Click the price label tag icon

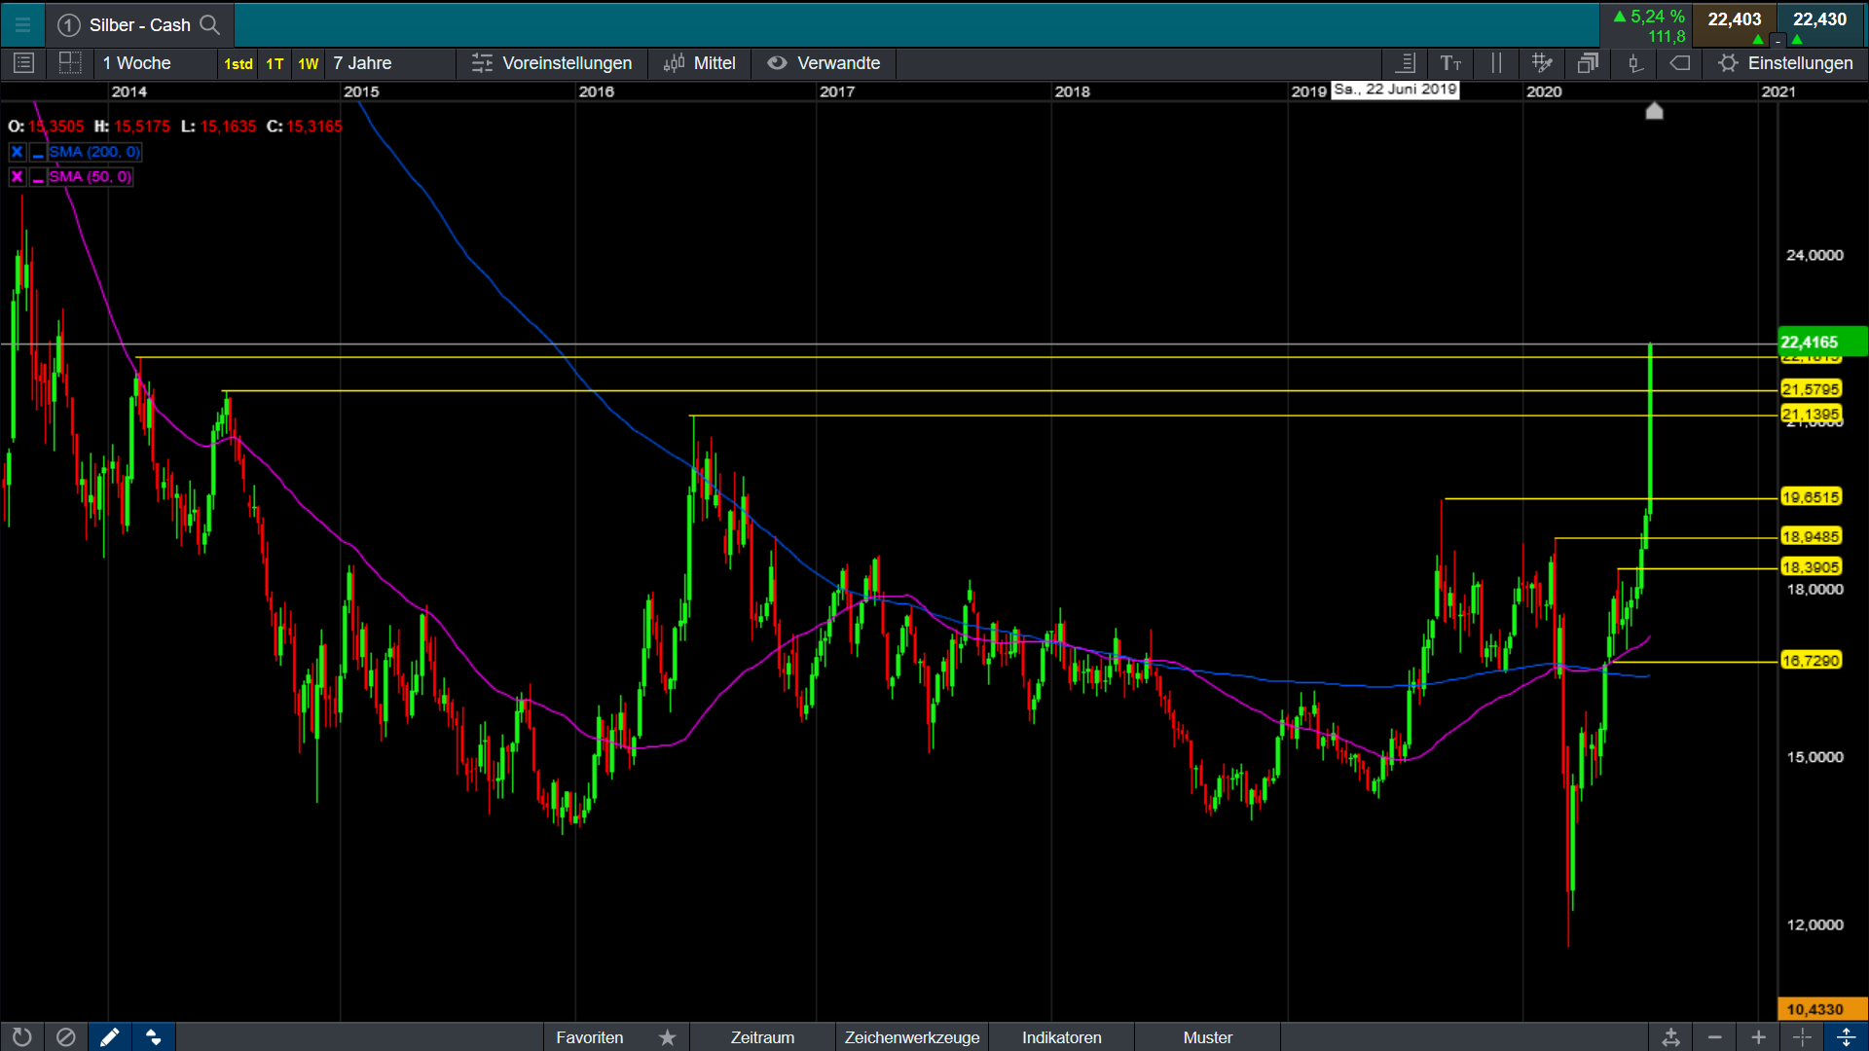1680,63
